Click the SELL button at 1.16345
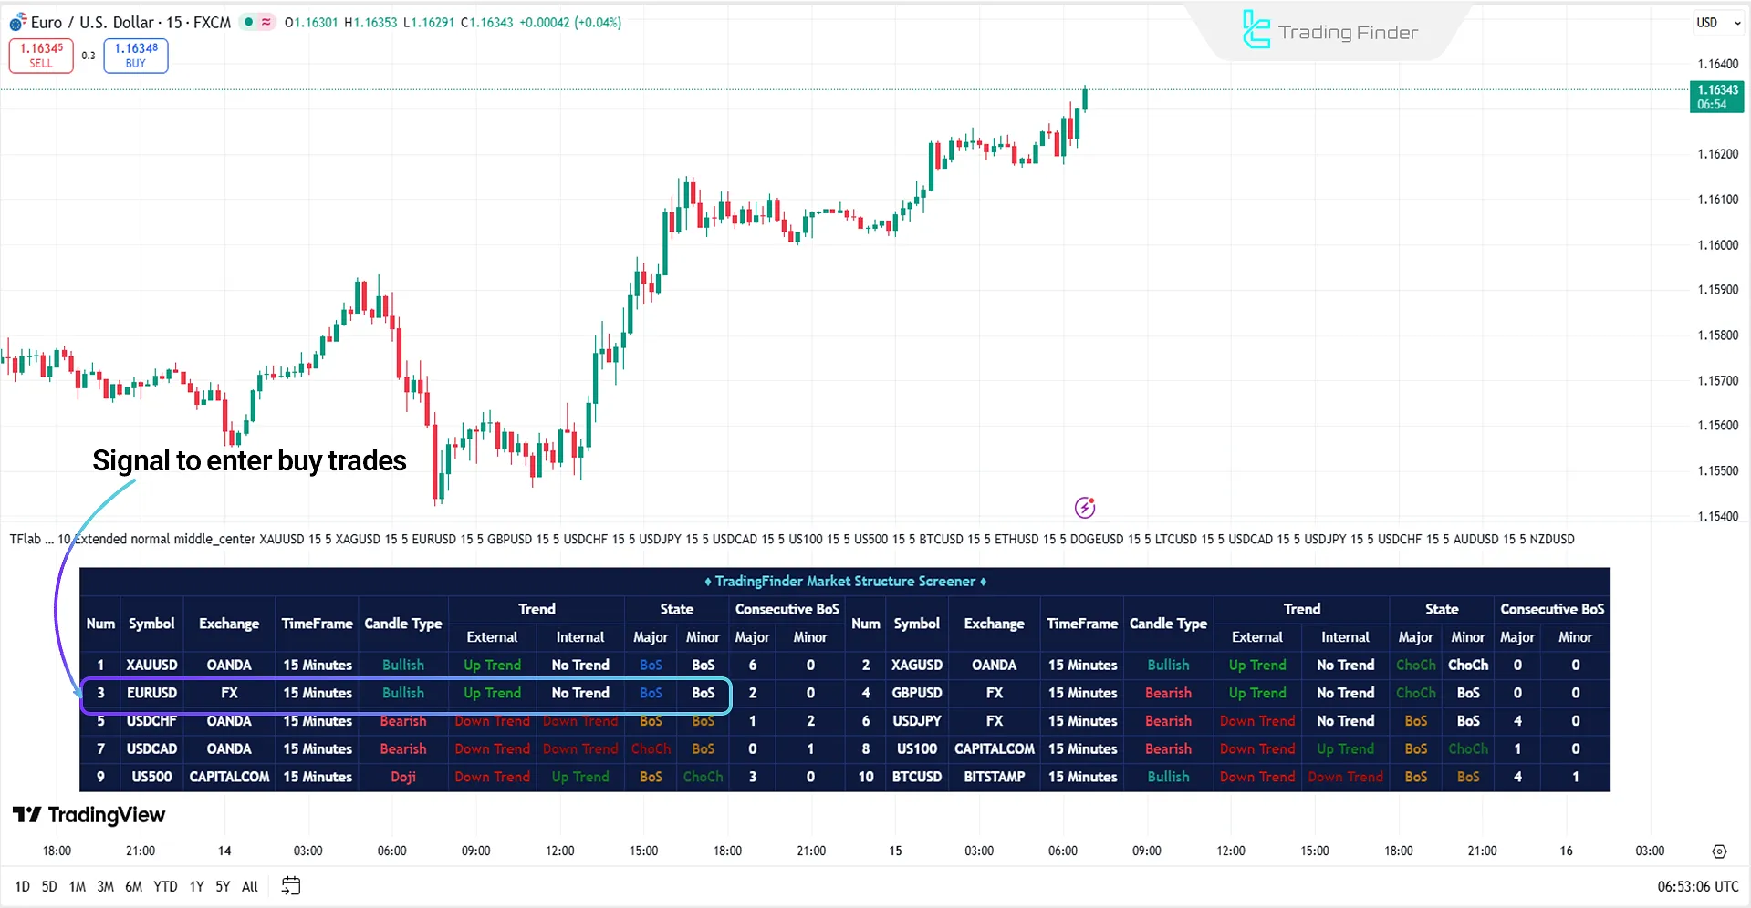Viewport: 1751px width, 908px height. pos(40,56)
